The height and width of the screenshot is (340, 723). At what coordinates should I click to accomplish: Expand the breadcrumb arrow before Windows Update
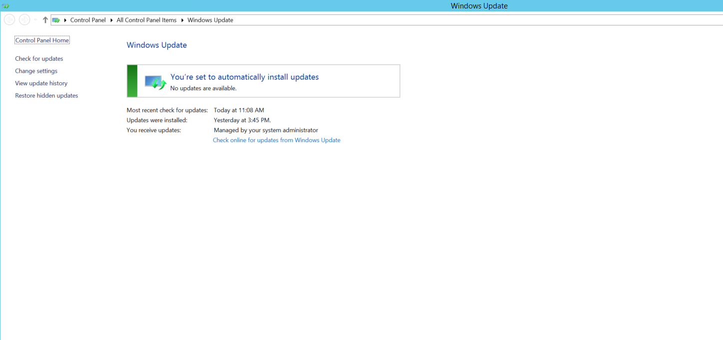click(182, 20)
